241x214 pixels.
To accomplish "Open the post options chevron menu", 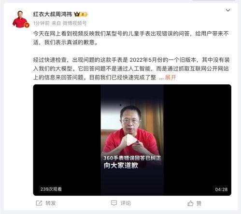I will [x=228, y=11].
